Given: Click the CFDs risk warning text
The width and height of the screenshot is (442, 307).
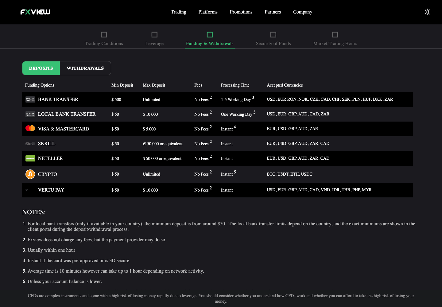Looking at the screenshot, I should (221, 299).
